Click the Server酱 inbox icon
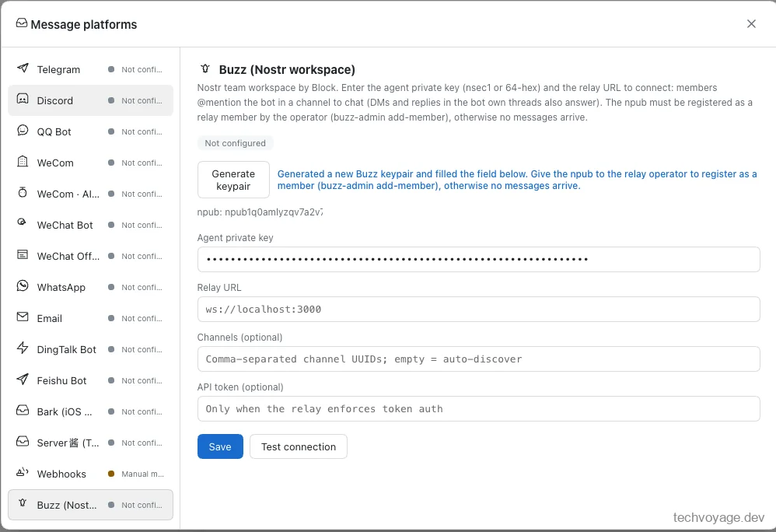The width and height of the screenshot is (776, 532). pos(23,442)
